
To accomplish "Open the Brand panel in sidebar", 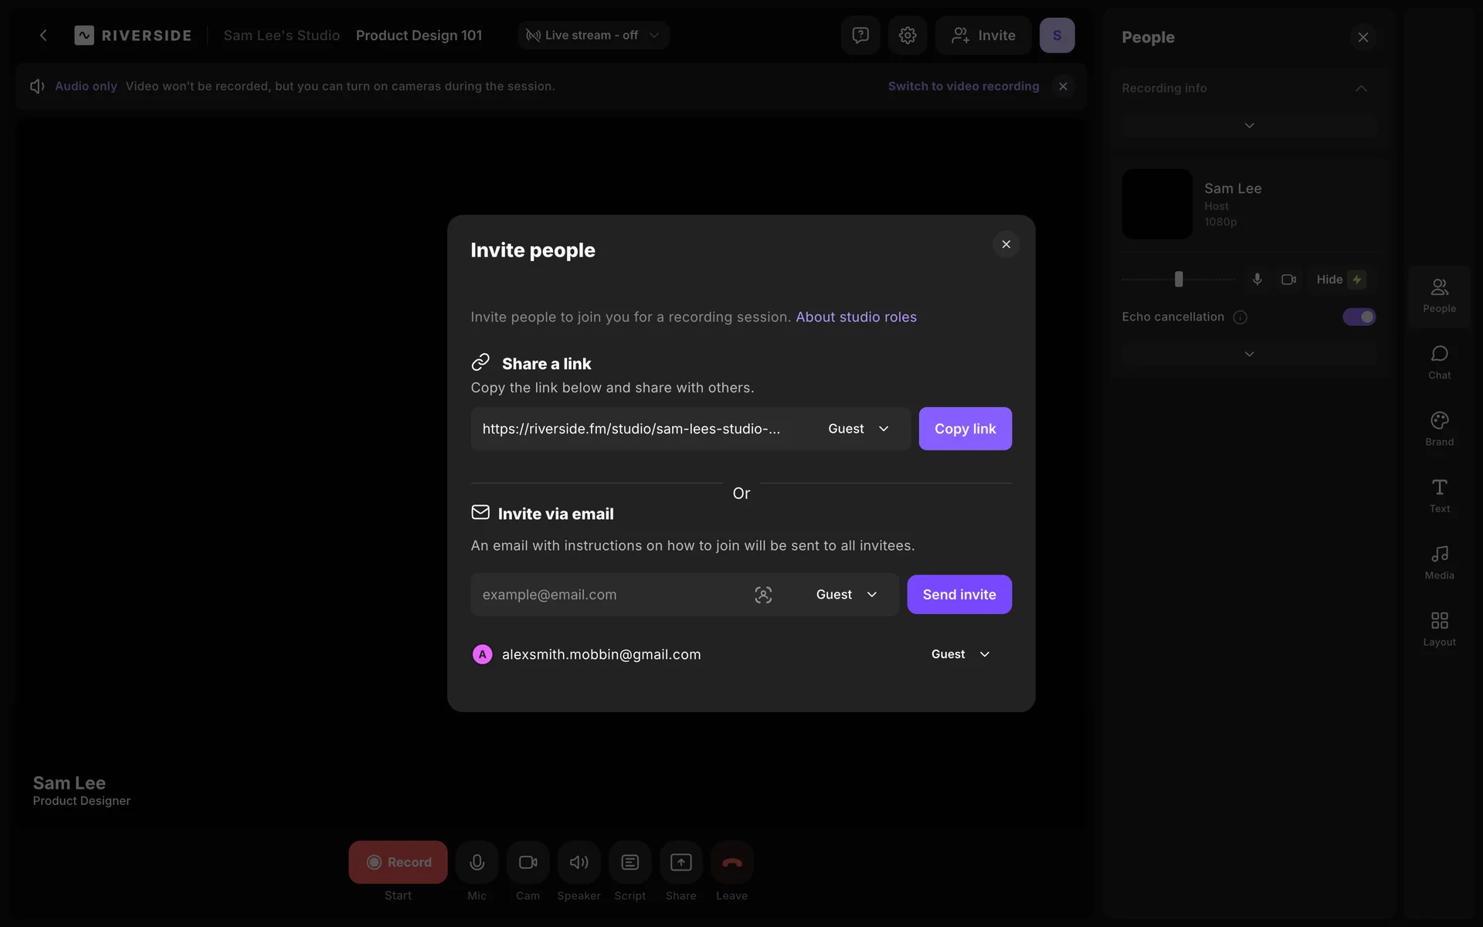I will pyautogui.click(x=1439, y=429).
